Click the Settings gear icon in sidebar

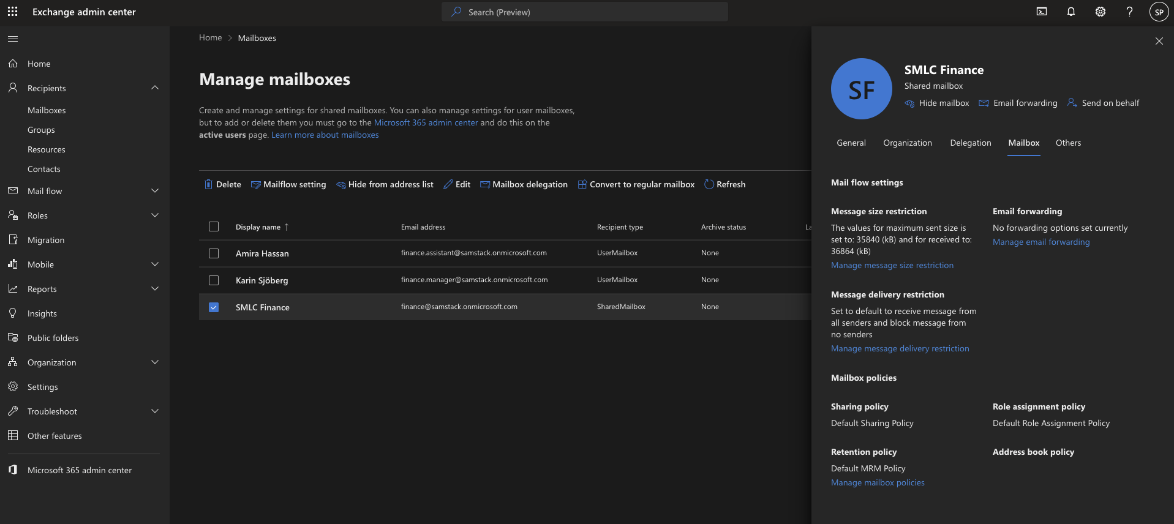coord(13,387)
